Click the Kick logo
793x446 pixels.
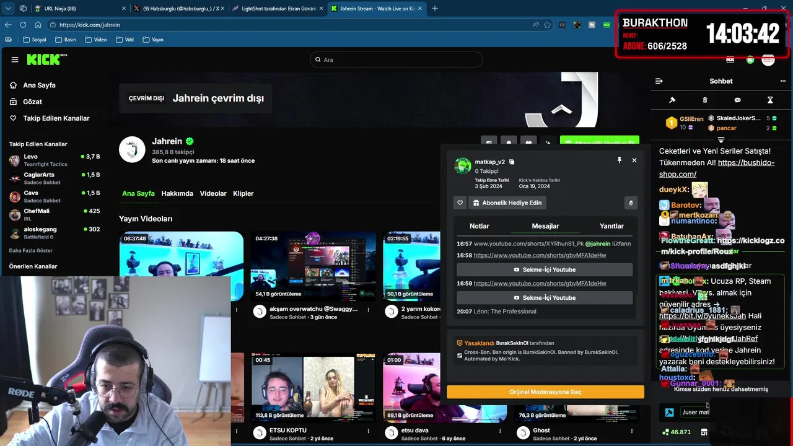pos(46,59)
